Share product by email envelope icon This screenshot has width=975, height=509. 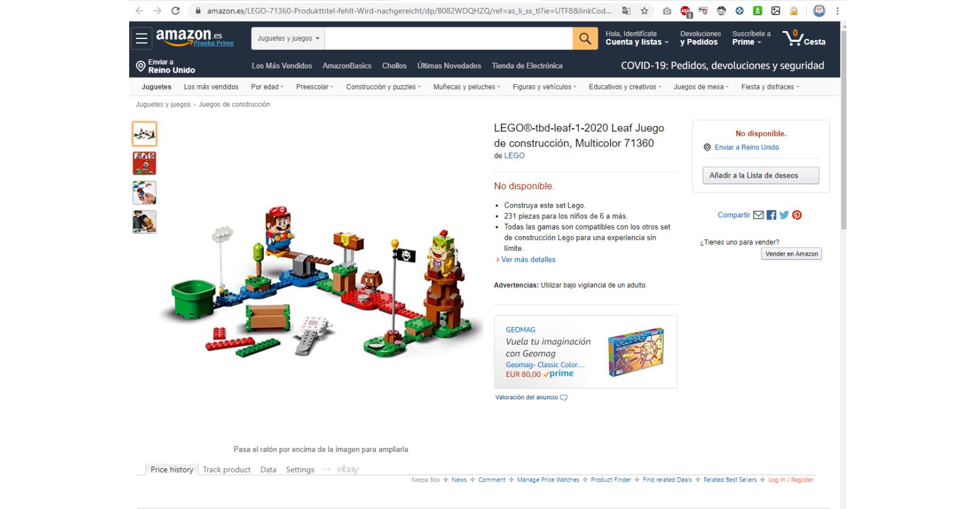(758, 215)
